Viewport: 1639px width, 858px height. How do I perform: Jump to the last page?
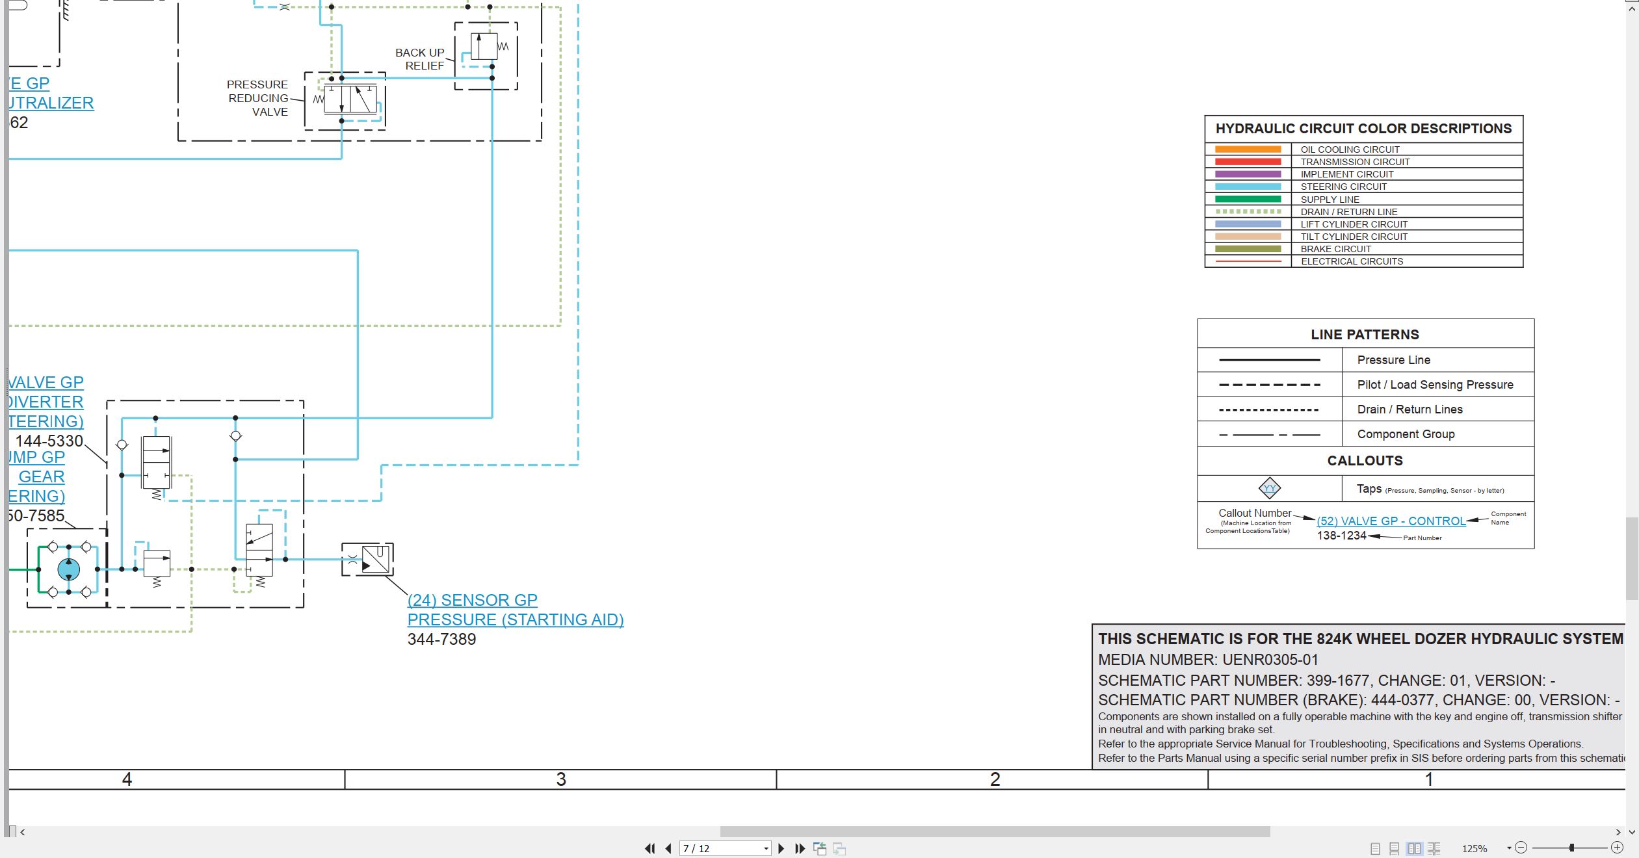pyautogui.click(x=800, y=848)
